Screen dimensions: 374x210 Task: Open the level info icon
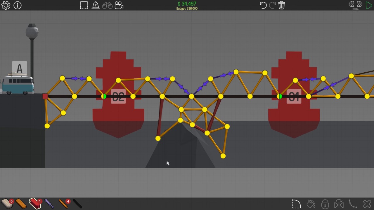[18, 5]
